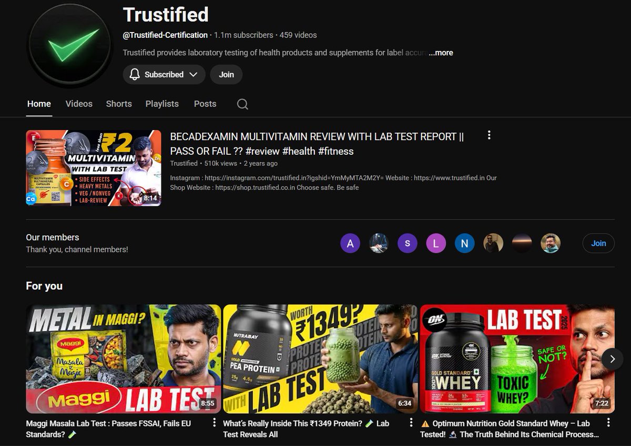Switch to the Home tab
Image resolution: width=631 pixels, height=446 pixels.
click(x=39, y=104)
